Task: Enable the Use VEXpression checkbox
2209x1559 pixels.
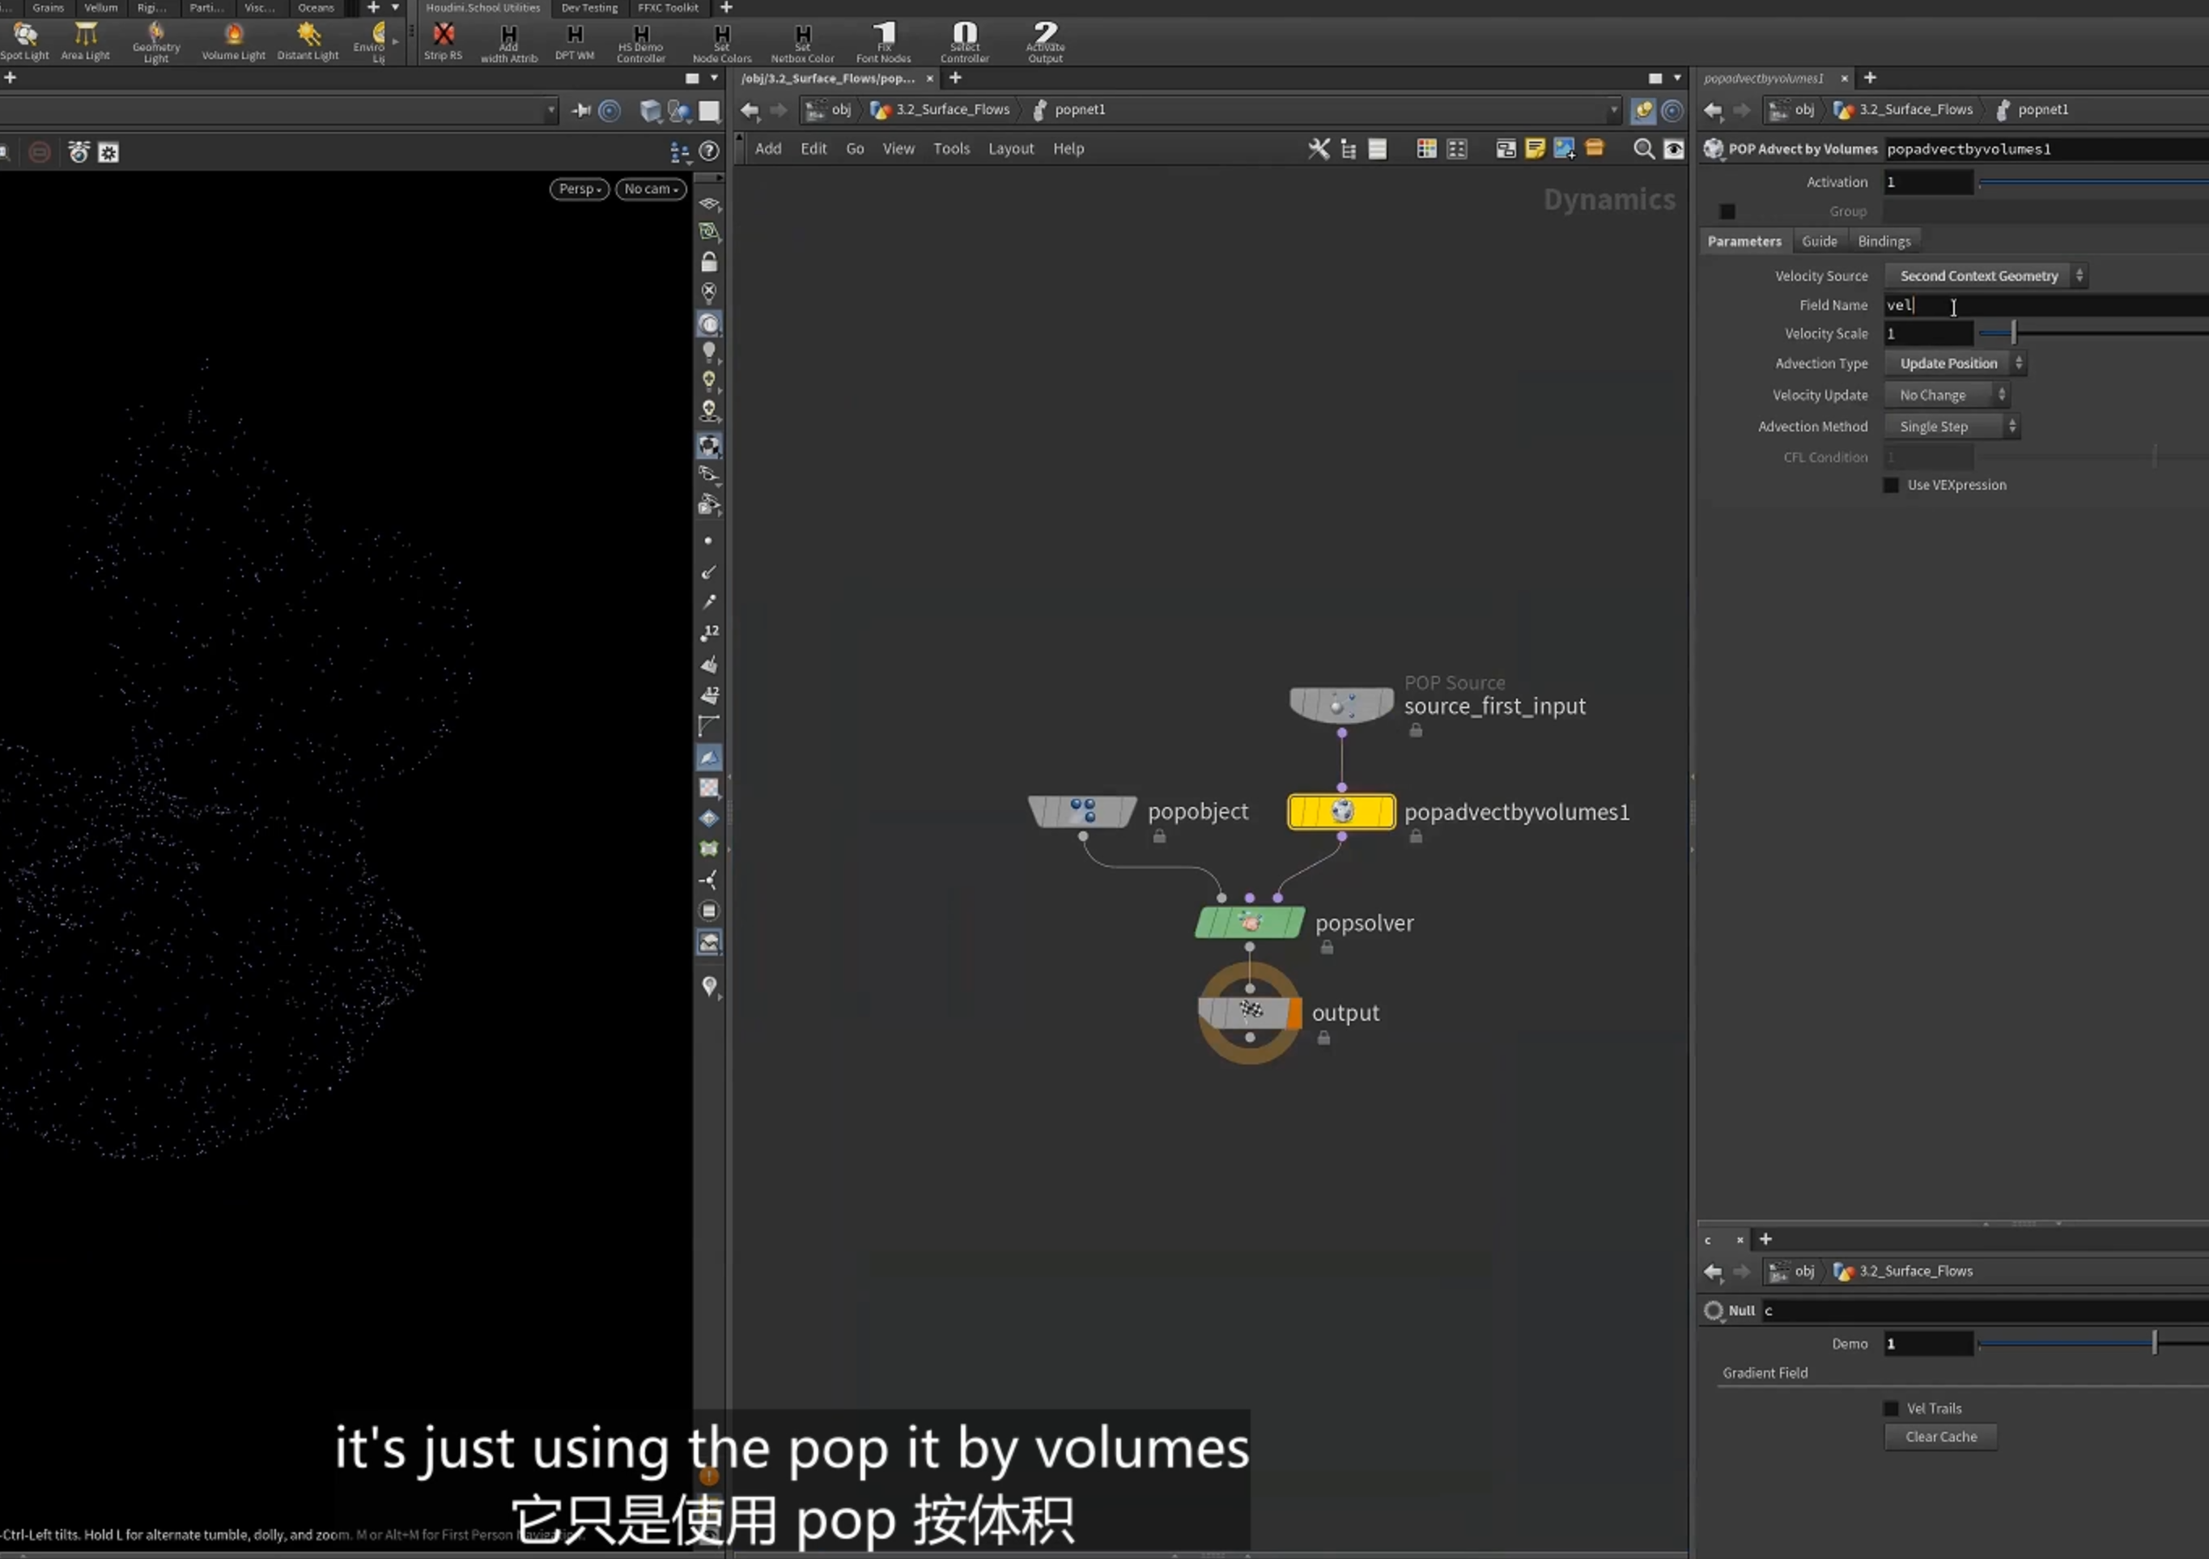Action: [1891, 485]
